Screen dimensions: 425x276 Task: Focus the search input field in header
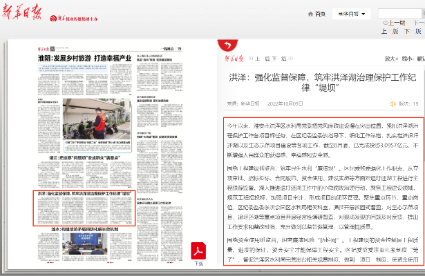pos(400,14)
